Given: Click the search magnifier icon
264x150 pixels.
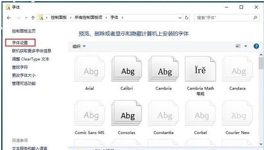Looking at the screenshot, I should [x=255, y=18].
